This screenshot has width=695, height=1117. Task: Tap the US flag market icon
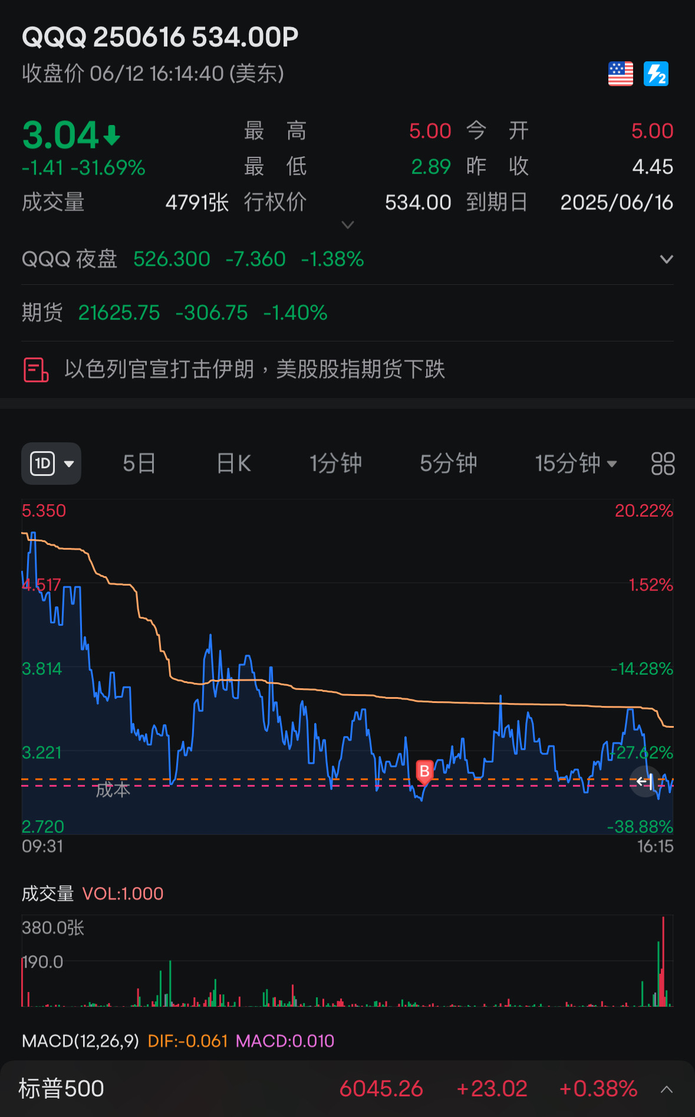click(620, 74)
